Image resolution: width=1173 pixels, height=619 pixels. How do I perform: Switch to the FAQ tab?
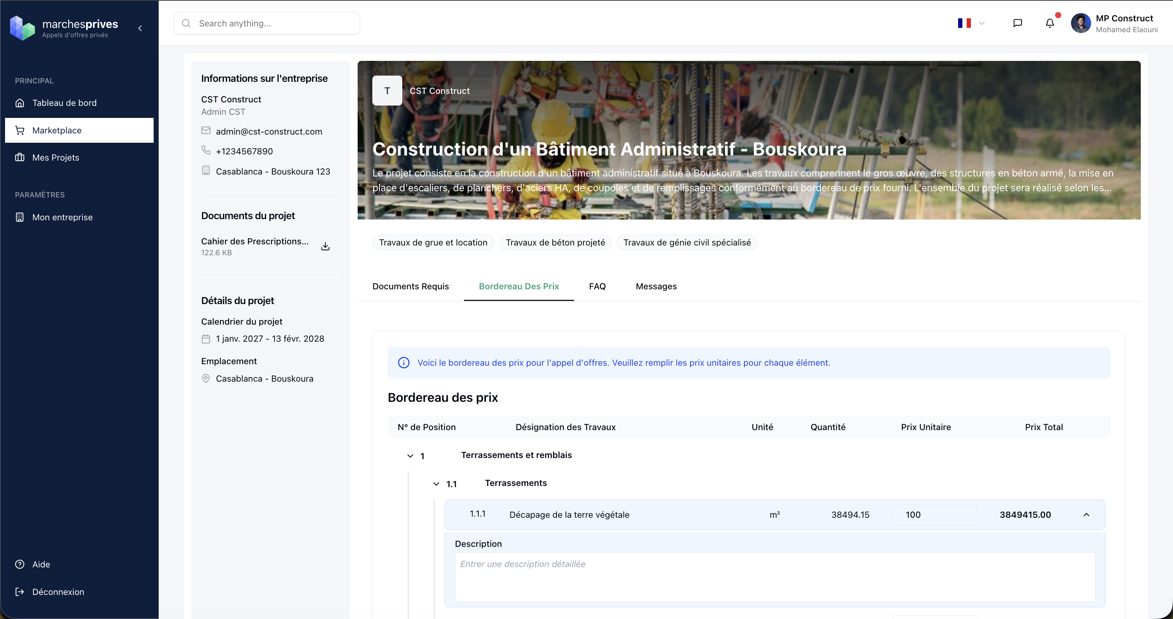[x=597, y=286]
